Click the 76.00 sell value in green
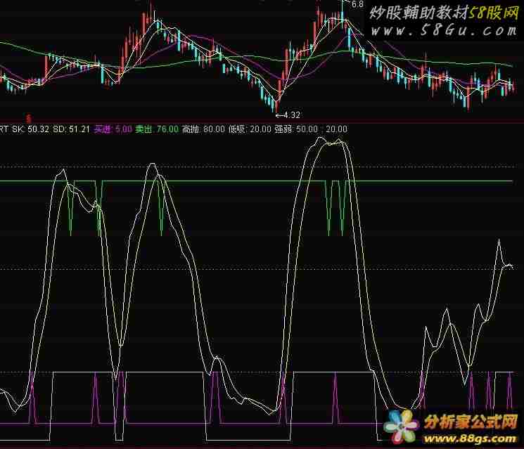This screenshot has width=524, height=449. coord(167,129)
